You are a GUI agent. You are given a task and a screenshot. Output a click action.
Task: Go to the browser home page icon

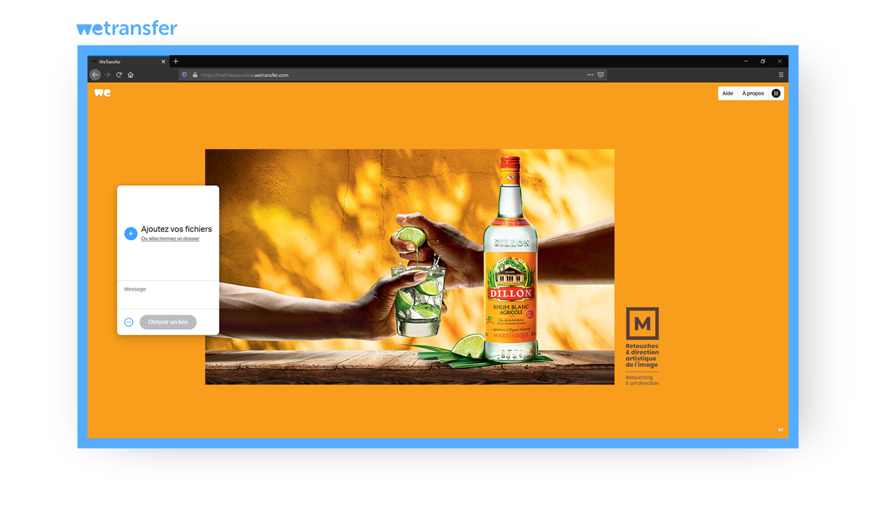[130, 75]
